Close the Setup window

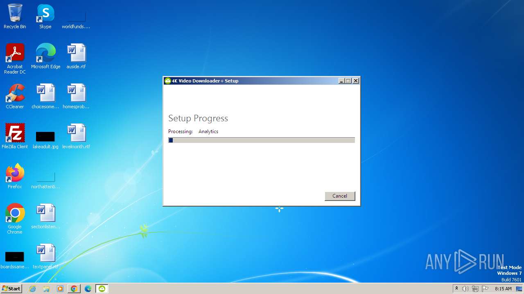click(x=356, y=81)
